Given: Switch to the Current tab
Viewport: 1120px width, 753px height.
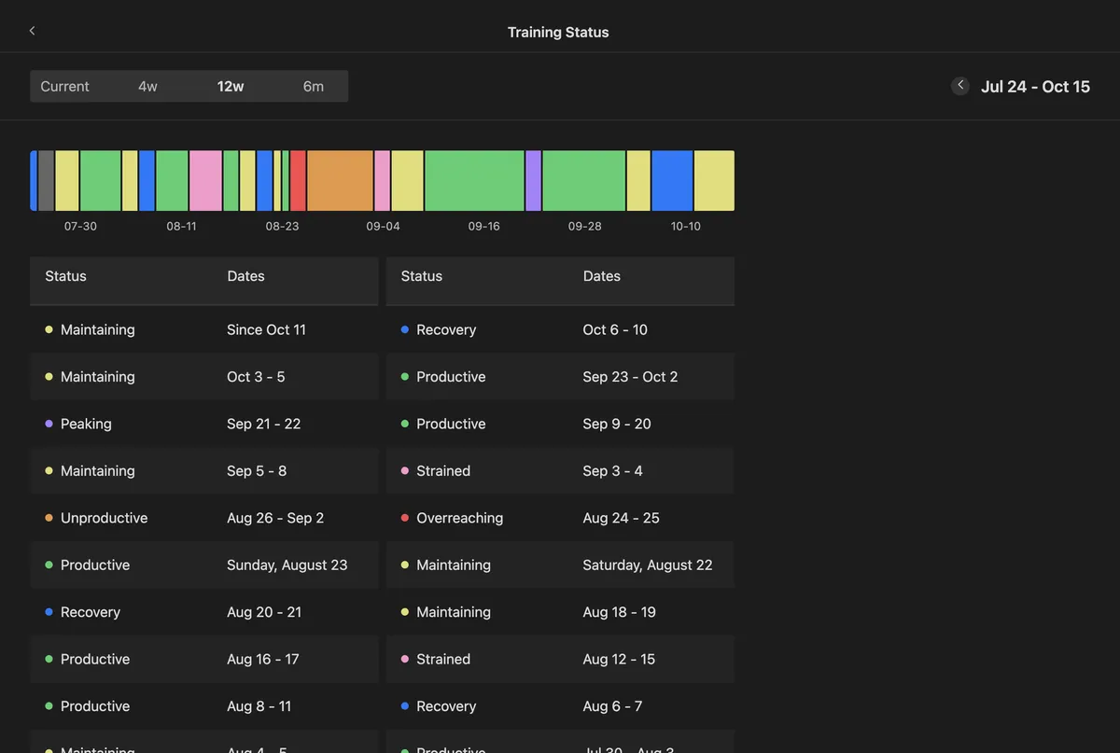Looking at the screenshot, I should (x=65, y=86).
